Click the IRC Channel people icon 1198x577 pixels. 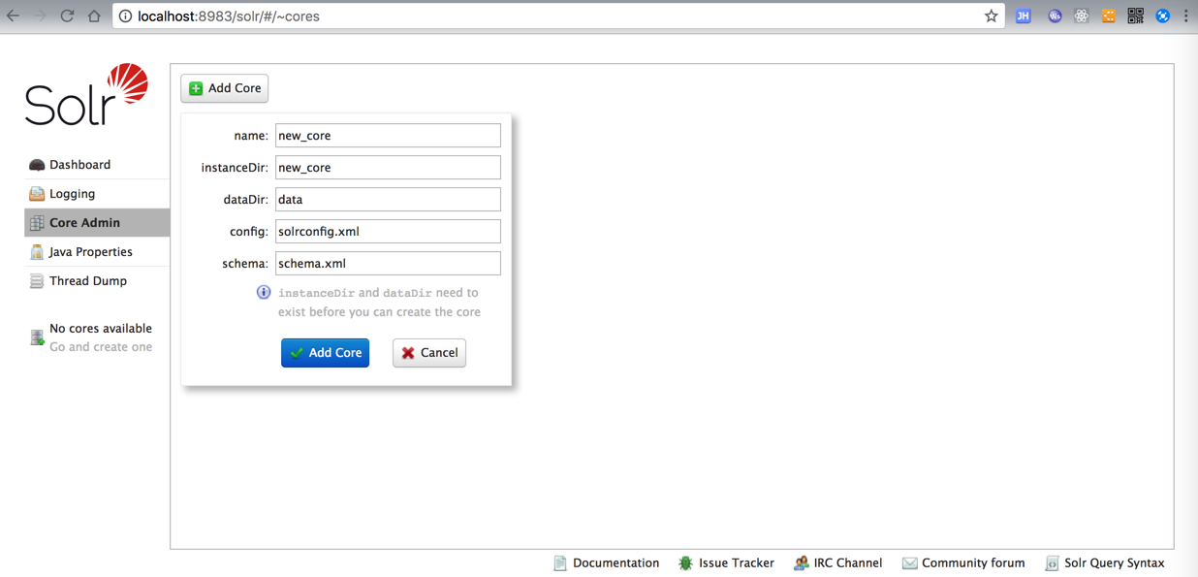801,563
